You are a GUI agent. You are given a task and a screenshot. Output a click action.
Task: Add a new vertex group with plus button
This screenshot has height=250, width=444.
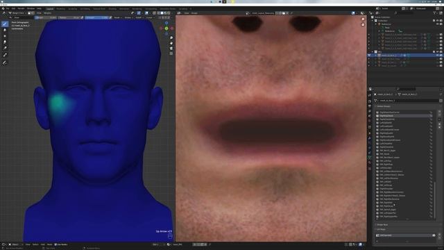(440, 112)
